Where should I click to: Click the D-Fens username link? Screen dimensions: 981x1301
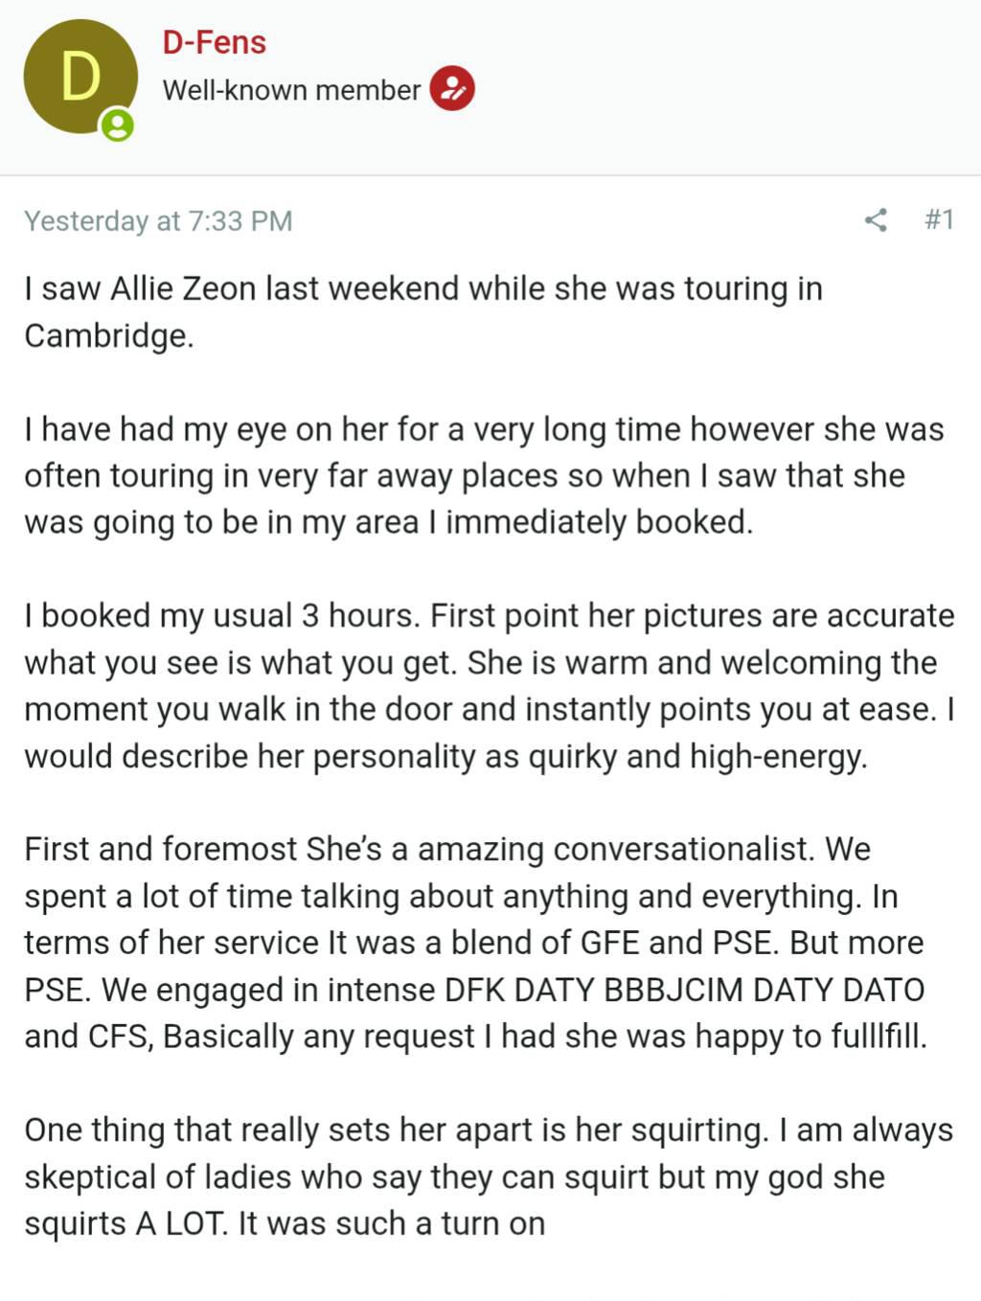pyautogui.click(x=215, y=42)
